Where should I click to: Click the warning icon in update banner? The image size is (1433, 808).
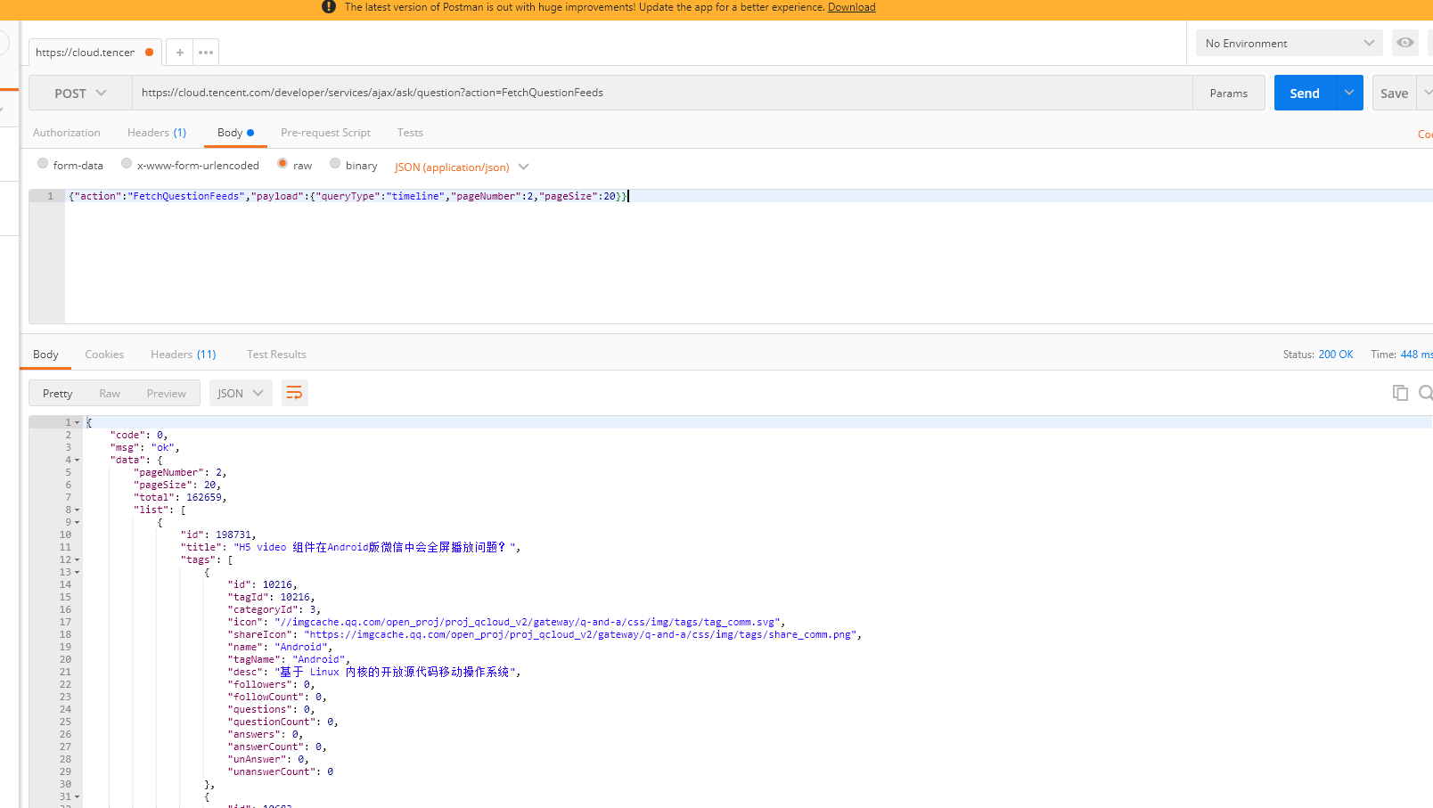[329, 7]
